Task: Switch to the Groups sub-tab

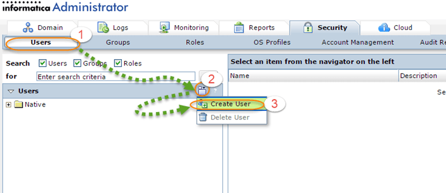Action: pos(118,43)
